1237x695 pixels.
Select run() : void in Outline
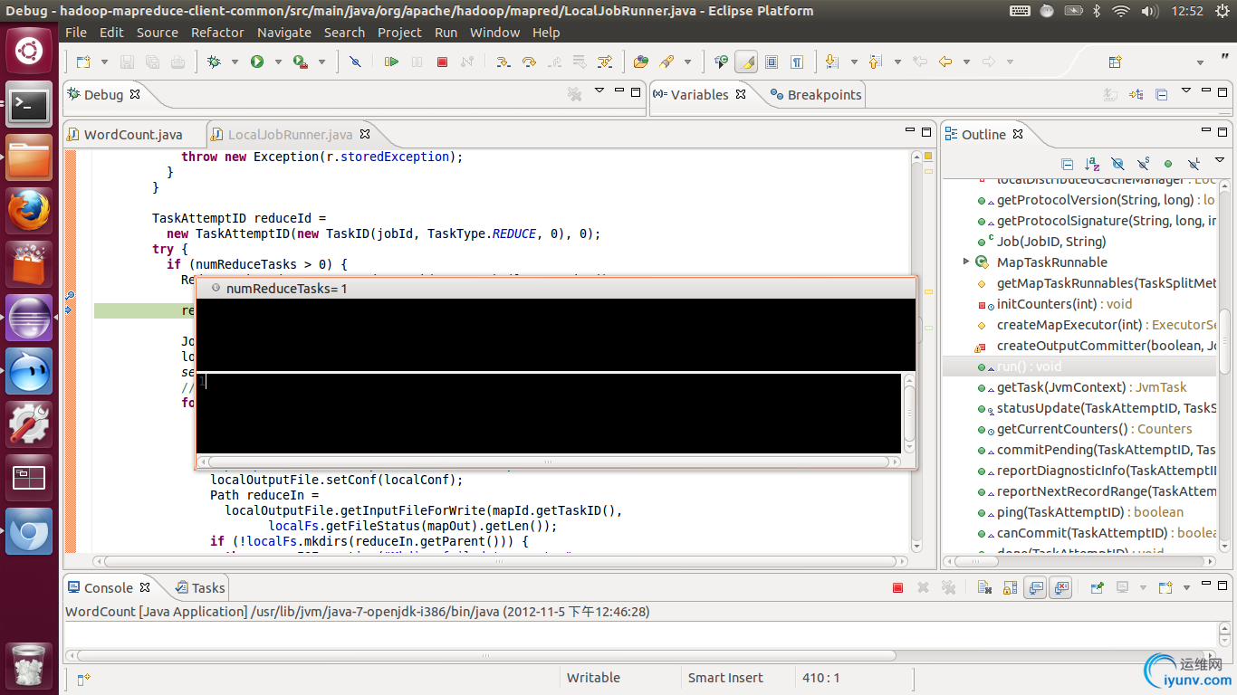[x=1029, y=367]
